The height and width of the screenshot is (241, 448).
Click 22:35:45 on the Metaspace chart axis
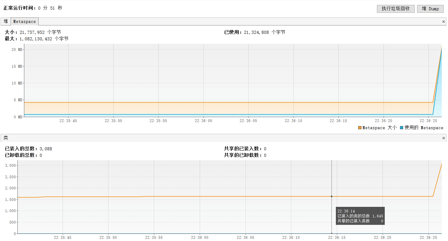68,121
